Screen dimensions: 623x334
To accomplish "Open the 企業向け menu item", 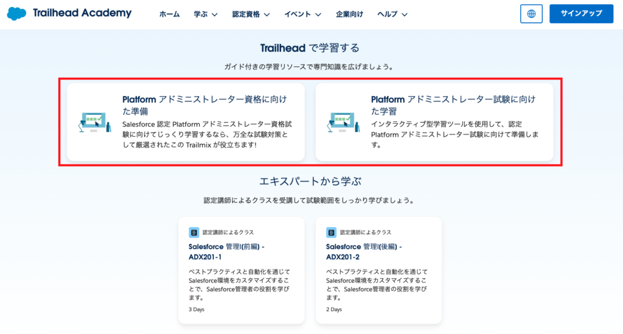I will tap(349, 15).
